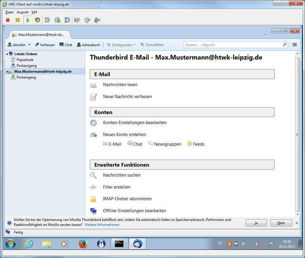
Task: Select the Max.Mustermann@htwk-lei... tab
Action: coord(40,35)
